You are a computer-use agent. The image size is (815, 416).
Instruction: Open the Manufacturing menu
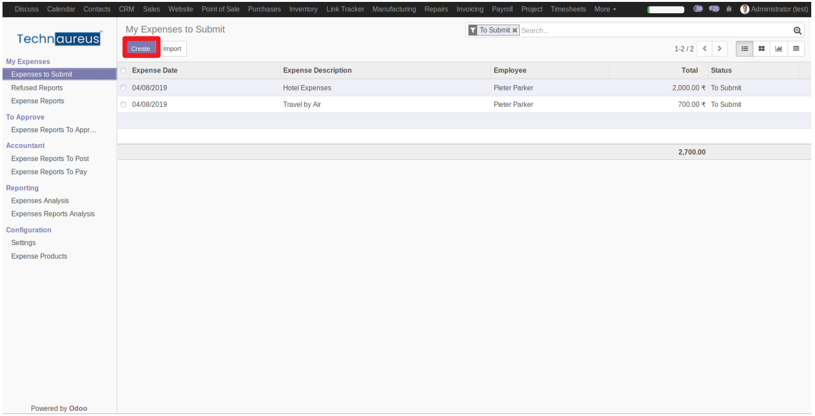tap(394, 9)
